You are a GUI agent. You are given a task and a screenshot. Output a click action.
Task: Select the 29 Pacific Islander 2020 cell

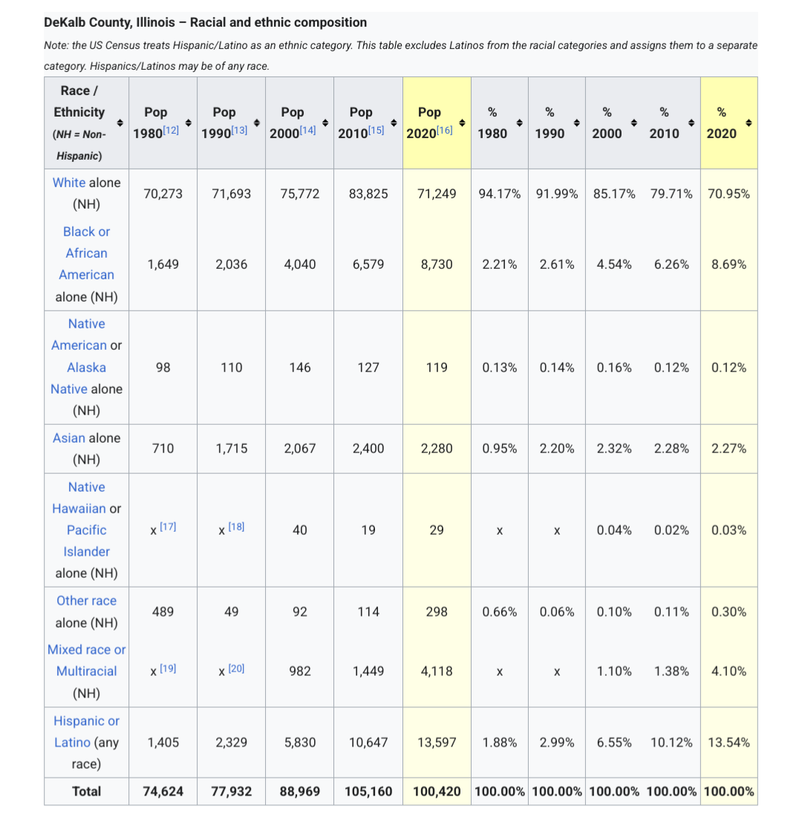[437, 530]
